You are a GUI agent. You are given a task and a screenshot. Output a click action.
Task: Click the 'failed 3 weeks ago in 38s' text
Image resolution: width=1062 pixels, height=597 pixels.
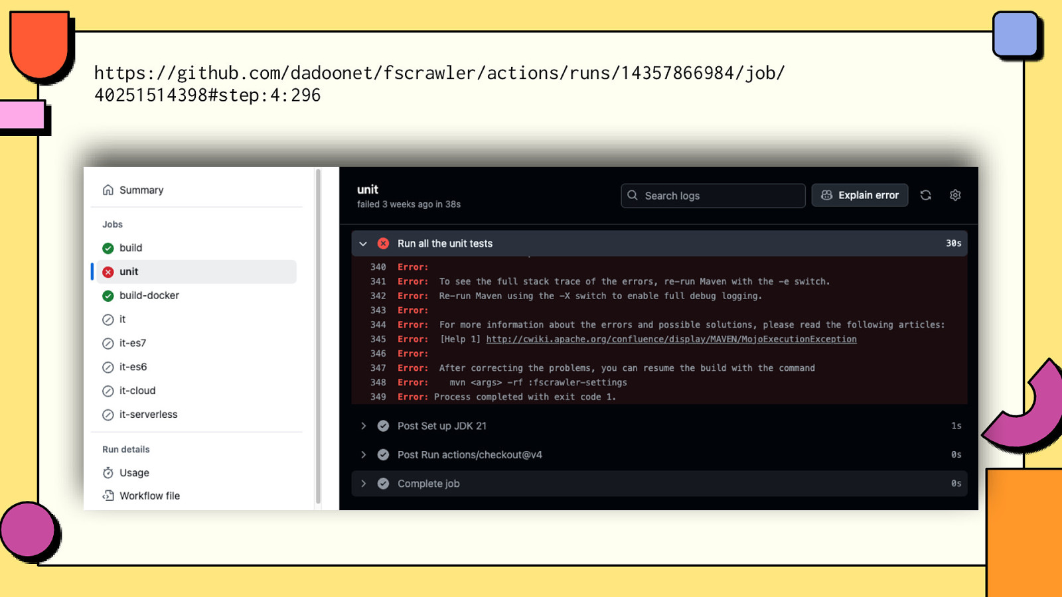(x=409, y=204)
